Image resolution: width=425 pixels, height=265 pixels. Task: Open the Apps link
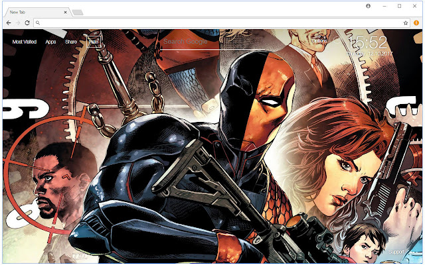point(50,42)
